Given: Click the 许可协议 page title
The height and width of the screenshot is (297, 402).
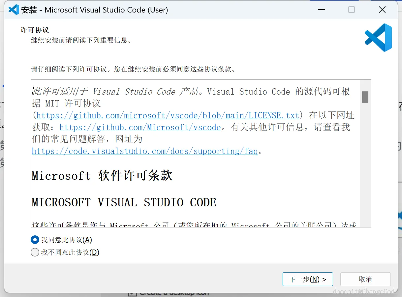Looking at the screenshot, I should [35, 30].
